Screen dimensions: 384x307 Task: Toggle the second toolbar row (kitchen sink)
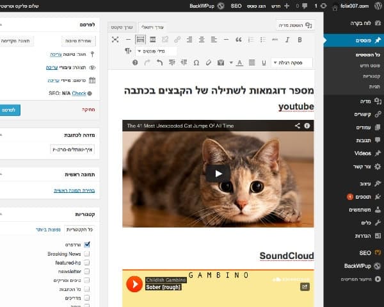[x=140, y=40]
